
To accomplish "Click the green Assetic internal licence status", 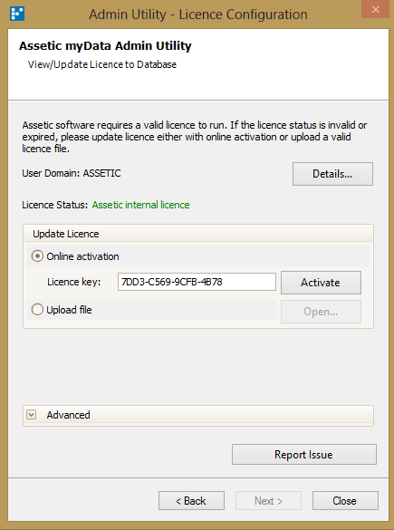I will tap(141, 205).
